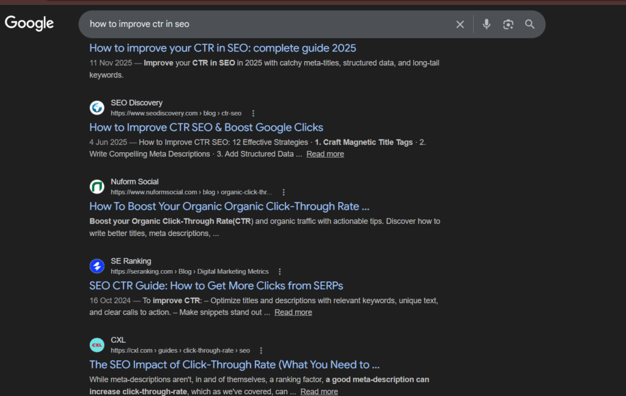Viewport: 626px width, 396px height.
Task: Click the X to clear the search query
Action: point(460,24)
